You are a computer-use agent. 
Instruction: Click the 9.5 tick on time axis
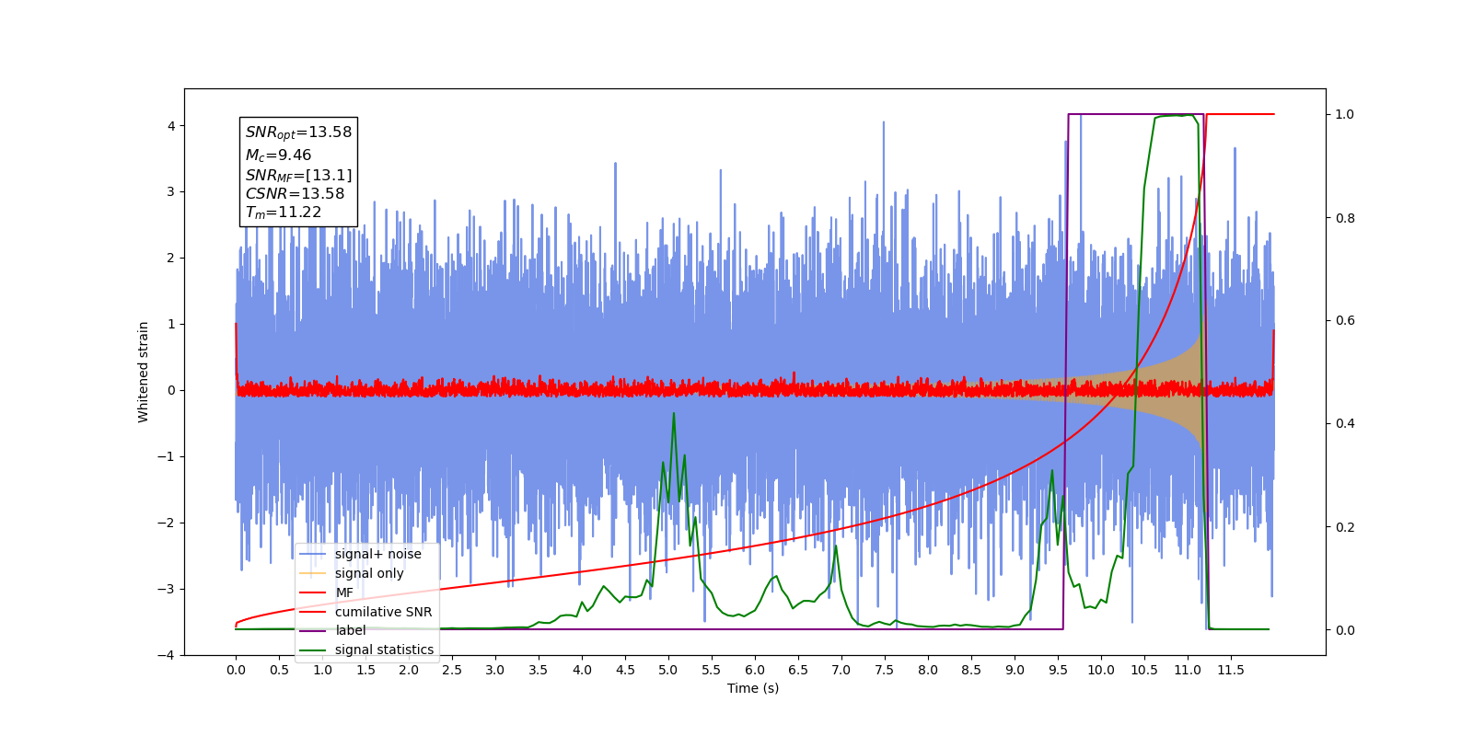1058,670
